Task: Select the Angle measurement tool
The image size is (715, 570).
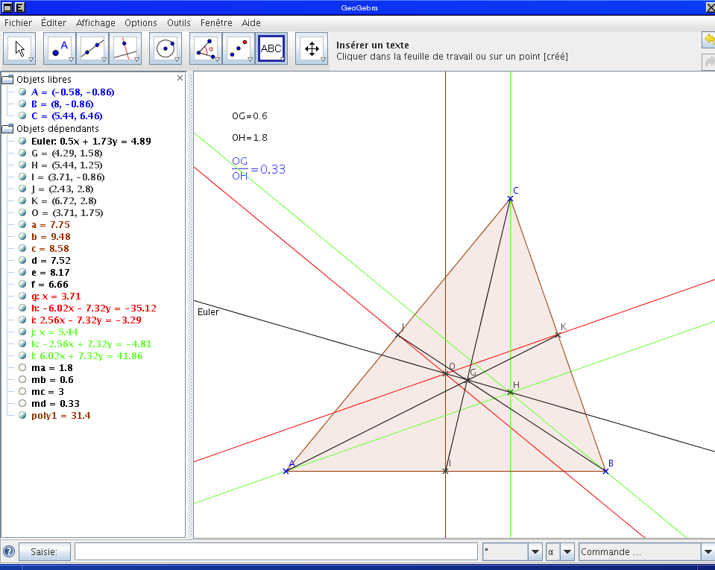Action: (204, 48)
